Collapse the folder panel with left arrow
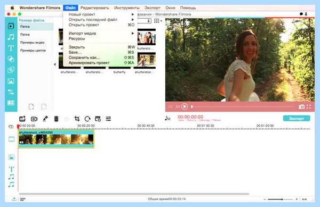The image size is (320, 207). click(55, 64)
